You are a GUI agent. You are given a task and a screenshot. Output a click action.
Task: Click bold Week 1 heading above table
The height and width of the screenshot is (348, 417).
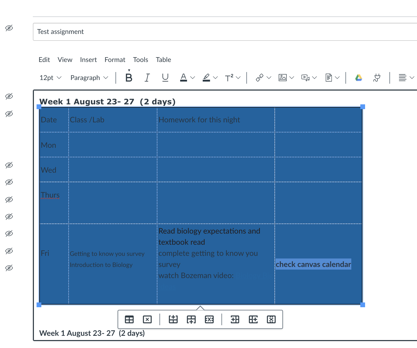tap(107, 102)
